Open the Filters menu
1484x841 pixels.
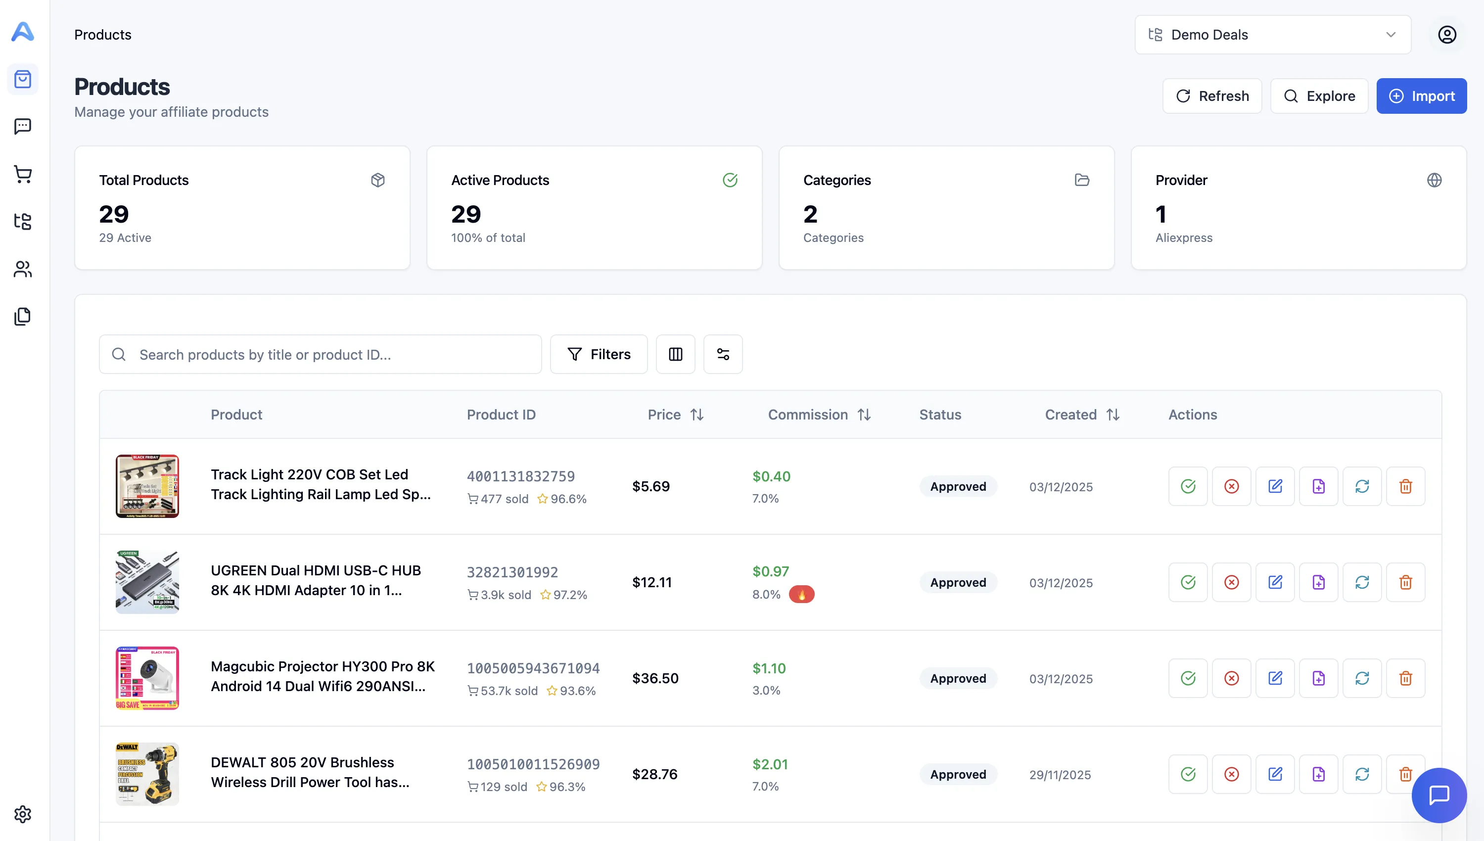pyautogui.click(x=599, y=354)
